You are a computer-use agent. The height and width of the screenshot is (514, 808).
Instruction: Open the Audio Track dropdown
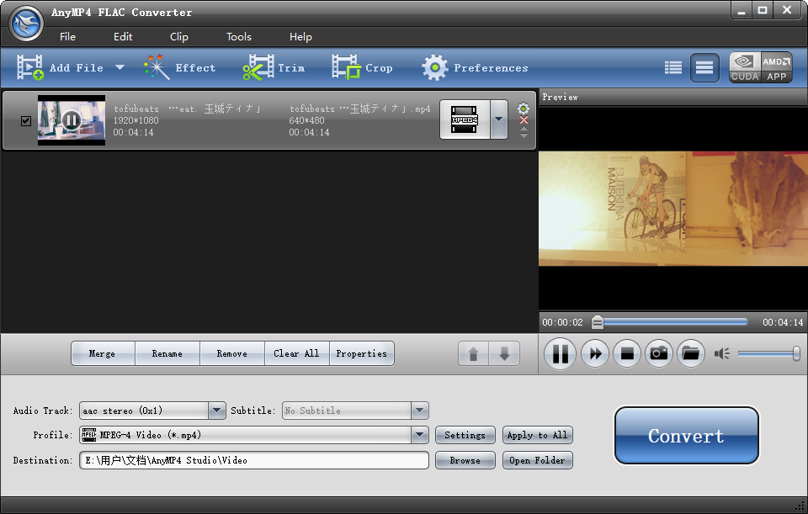(x=217, y=411)
